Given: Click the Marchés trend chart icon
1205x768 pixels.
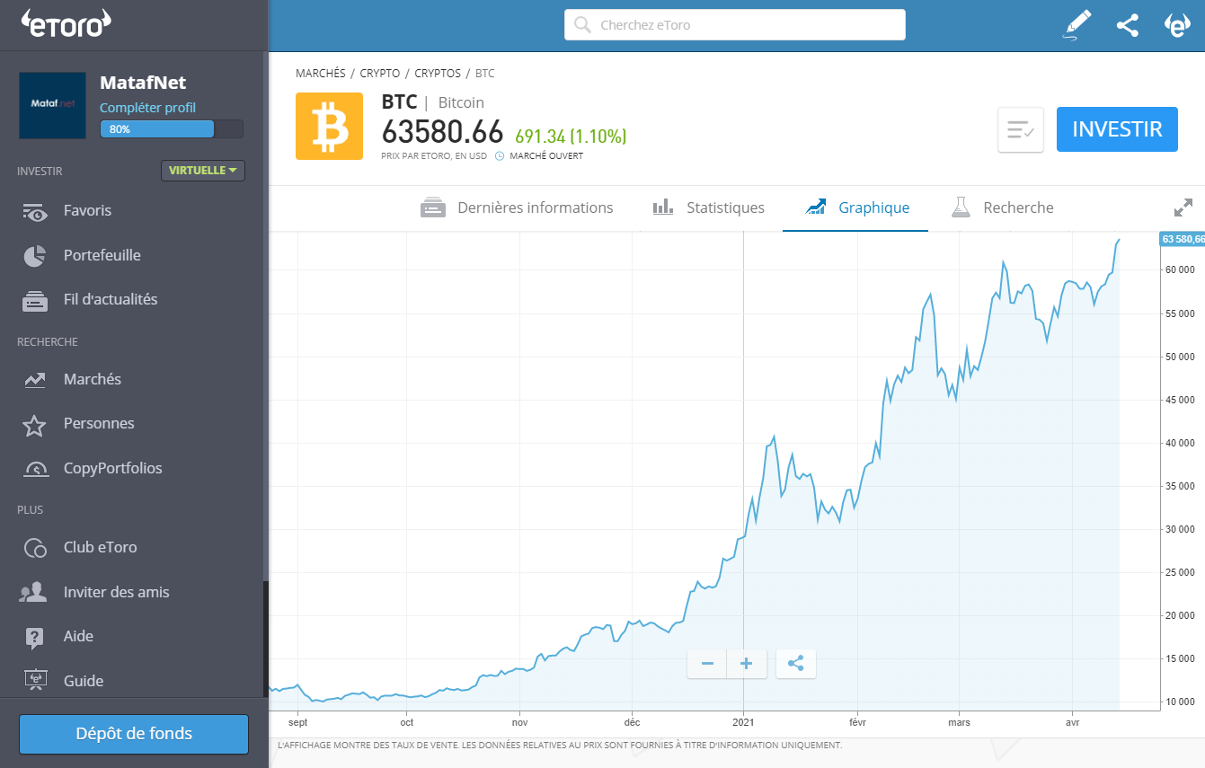Looking at the screenshot, I should (x=35, y=380).
